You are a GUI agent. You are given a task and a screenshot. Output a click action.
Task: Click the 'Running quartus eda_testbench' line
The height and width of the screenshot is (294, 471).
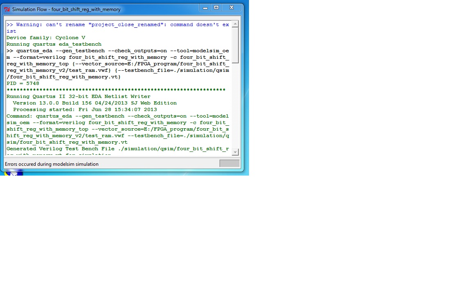point(54,45)
